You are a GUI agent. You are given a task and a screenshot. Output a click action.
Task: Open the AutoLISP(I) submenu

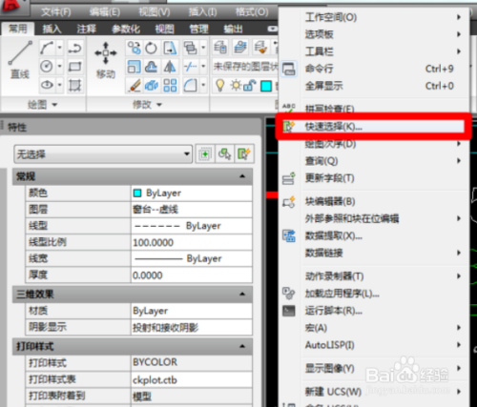point(373,345)
